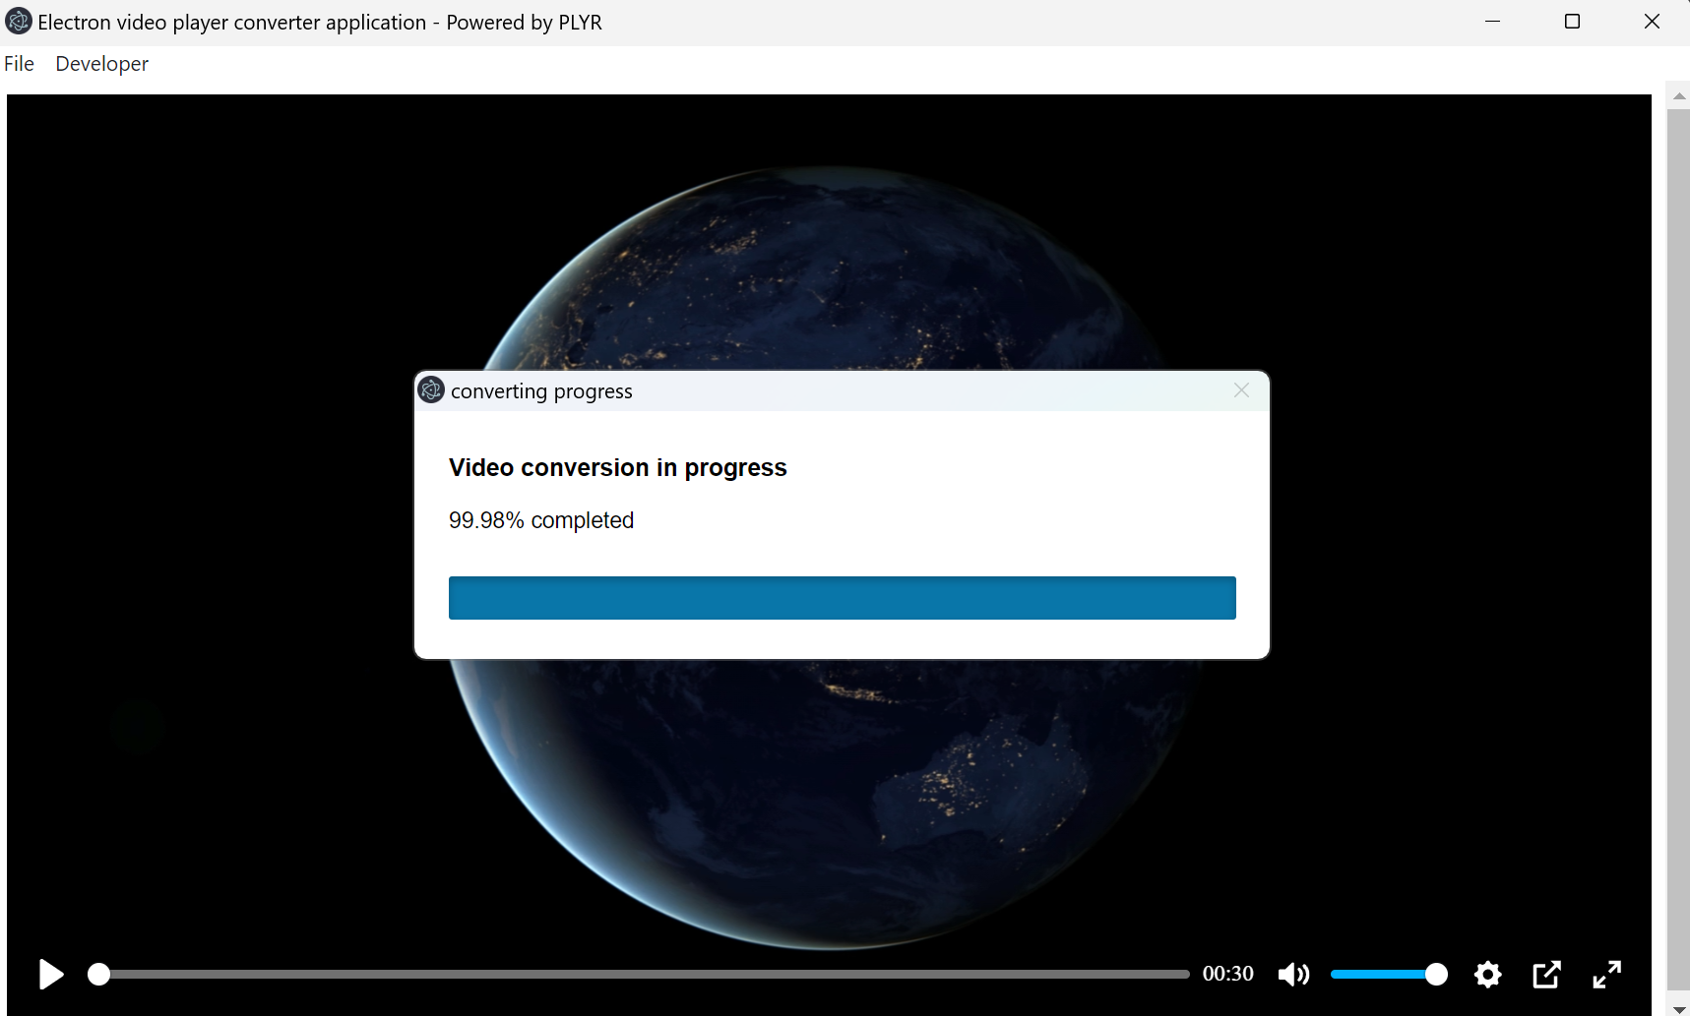This screenshot has height=1016, width=1690.
Task: Click the volume slider handle
Action: pos(1436,974)
